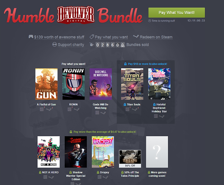Open the Support charity link
The image size is (224, 185).
click(x=71, y=45)
